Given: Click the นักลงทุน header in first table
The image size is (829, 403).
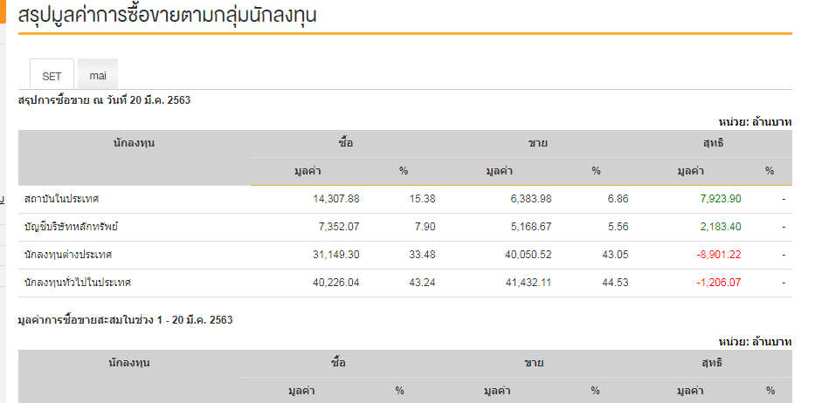Looking at the screenshot, I should coord(134,142).
